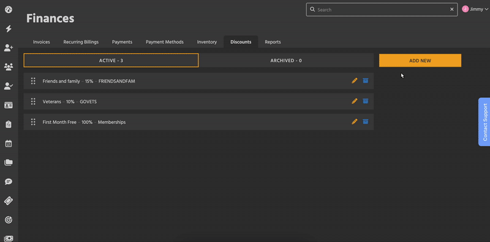Viewport: 490px width, 242px height.
Task: Click the calendar icon in sidebar
Action: (x=9, y=144)
